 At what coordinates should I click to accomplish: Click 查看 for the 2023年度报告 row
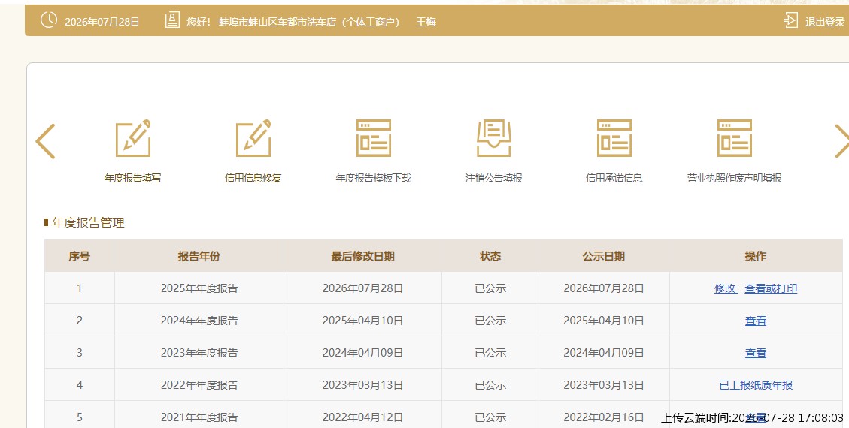(x=756, y=354)
